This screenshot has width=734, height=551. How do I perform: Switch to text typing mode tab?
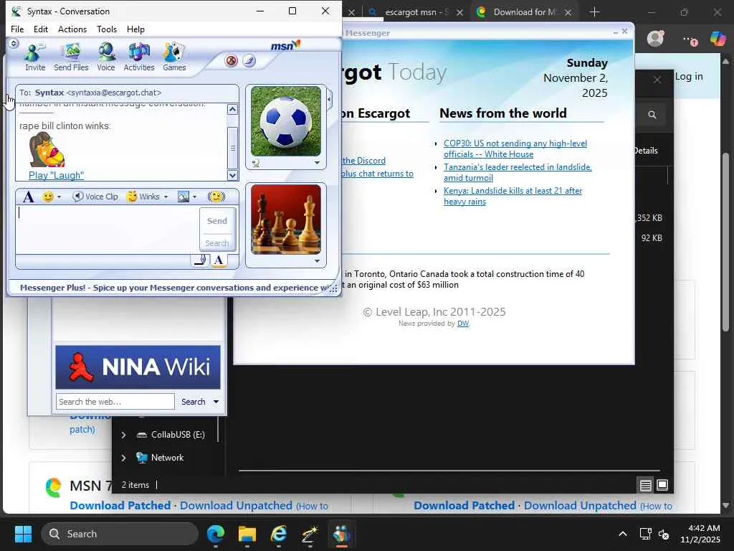(x=219, y=260)
